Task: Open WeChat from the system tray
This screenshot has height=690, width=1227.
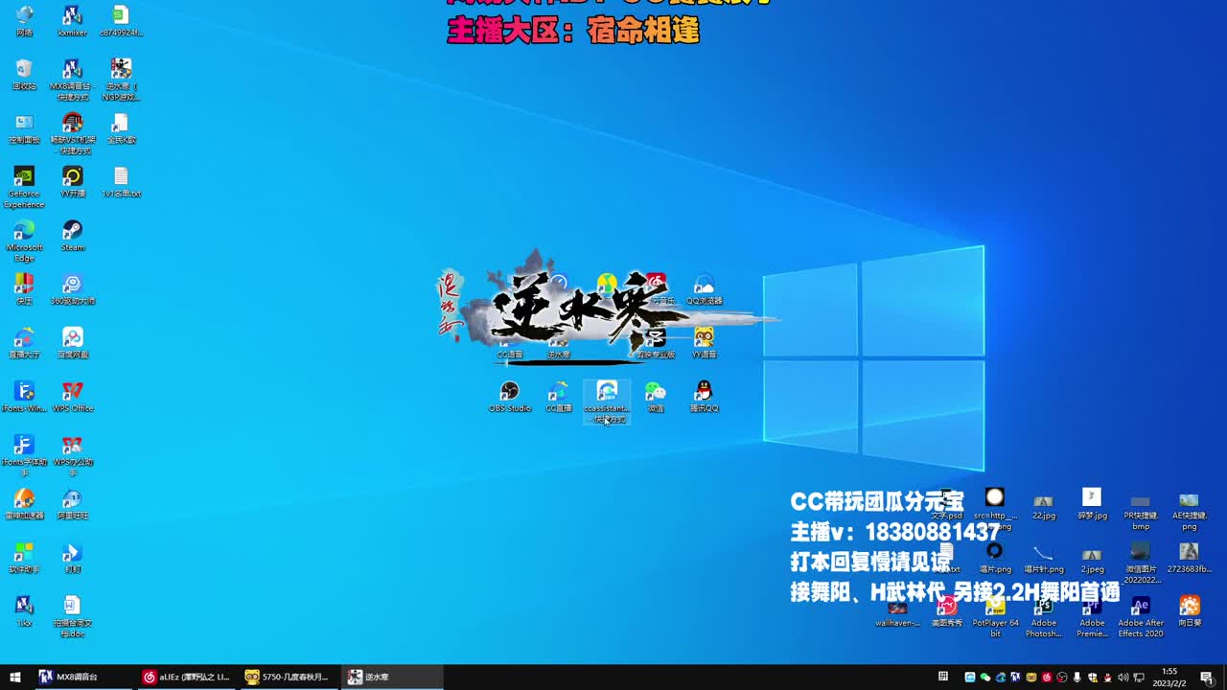Action: tap(985, 677)
